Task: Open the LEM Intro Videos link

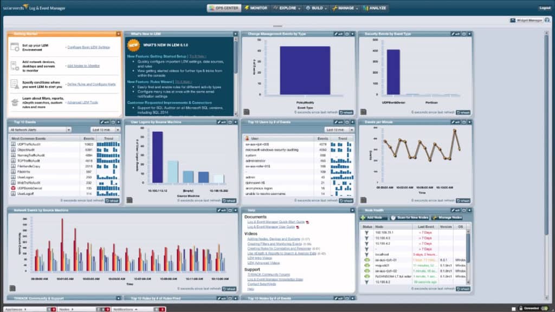Action: [260, 258]
